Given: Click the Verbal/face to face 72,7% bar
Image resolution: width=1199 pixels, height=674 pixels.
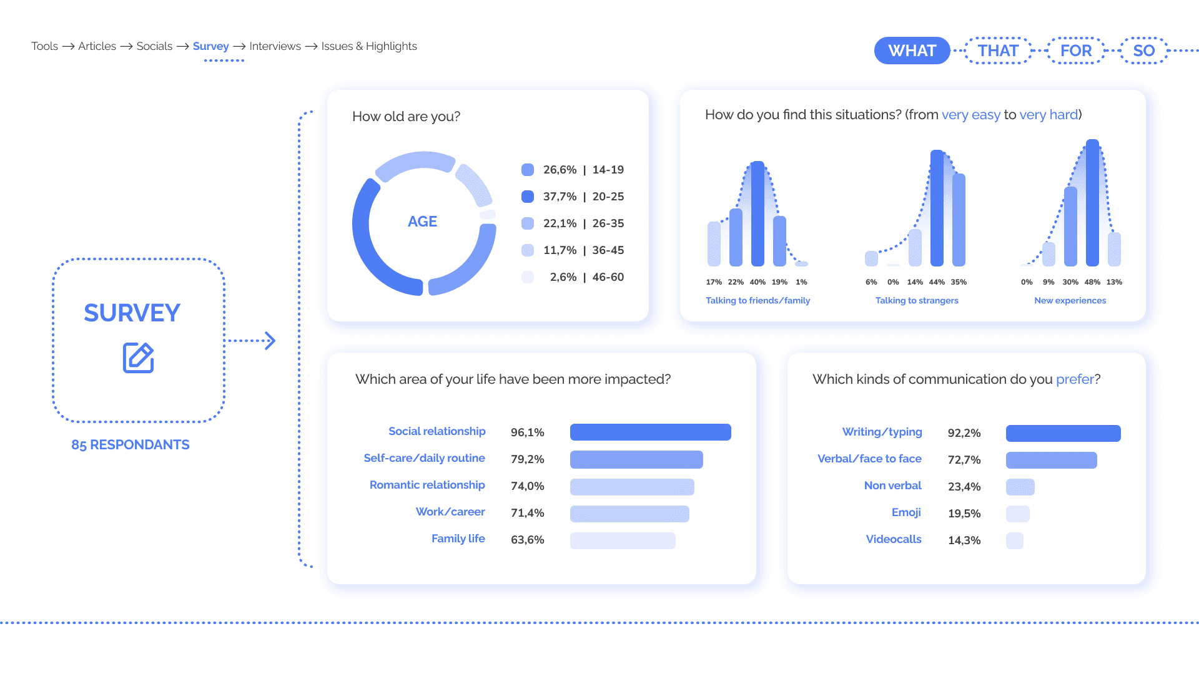Looking at the screenshot, I should click(1052, 460).
